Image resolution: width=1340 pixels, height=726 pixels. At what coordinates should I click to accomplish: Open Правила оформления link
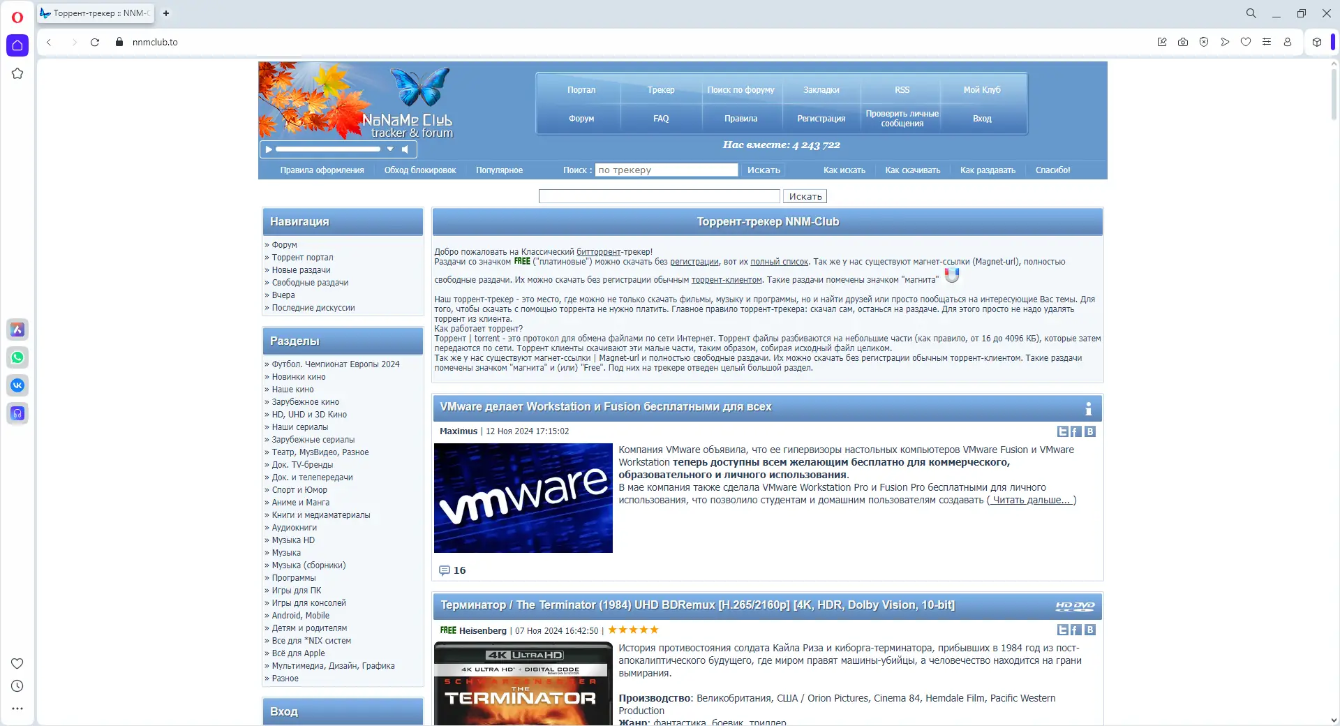(322, 170)
